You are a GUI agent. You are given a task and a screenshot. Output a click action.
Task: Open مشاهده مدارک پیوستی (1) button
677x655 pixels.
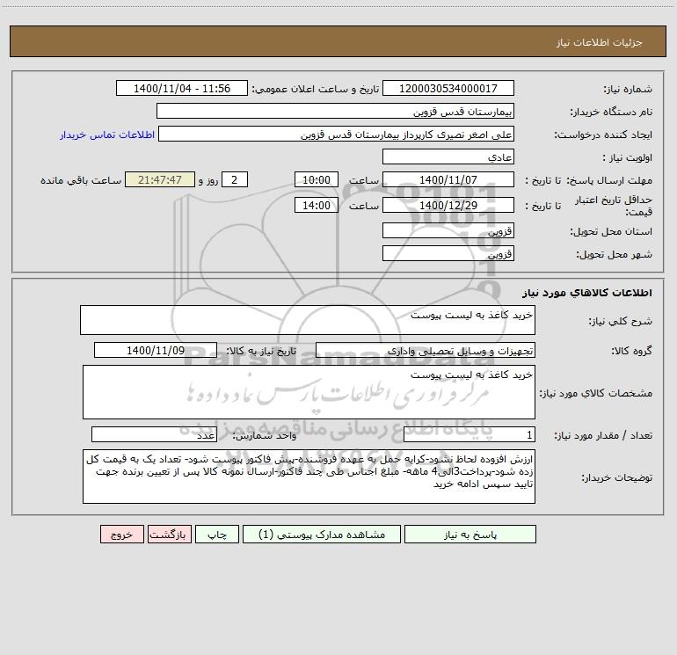click(322, 534)
